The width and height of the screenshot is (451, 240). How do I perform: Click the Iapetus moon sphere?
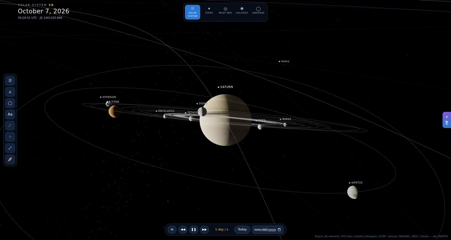(353, 192)
